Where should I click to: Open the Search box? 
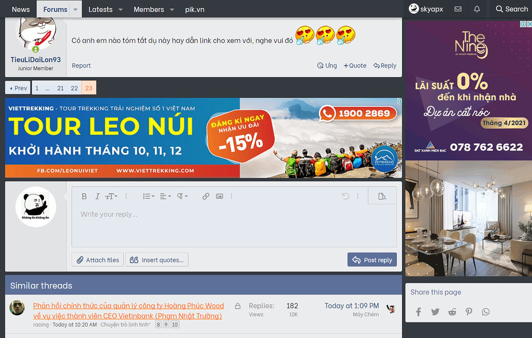pos(512,9)
